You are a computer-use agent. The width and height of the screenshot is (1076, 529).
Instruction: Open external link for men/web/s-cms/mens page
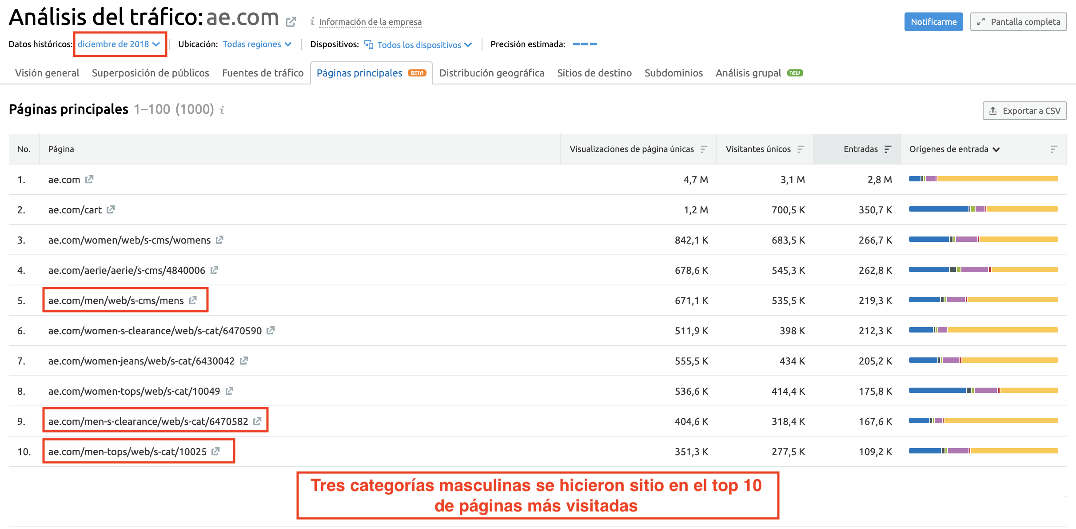[x=193, y=300]
